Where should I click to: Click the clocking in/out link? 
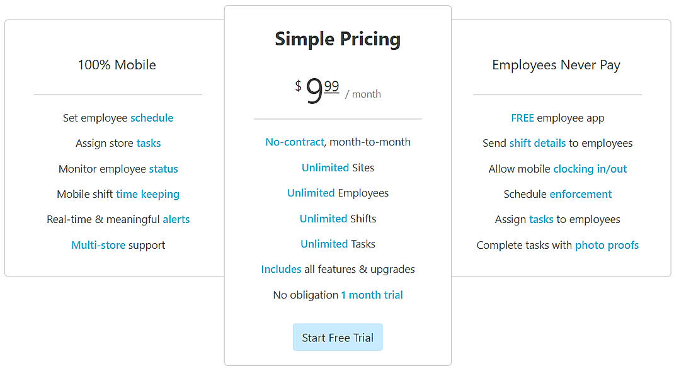590,169
